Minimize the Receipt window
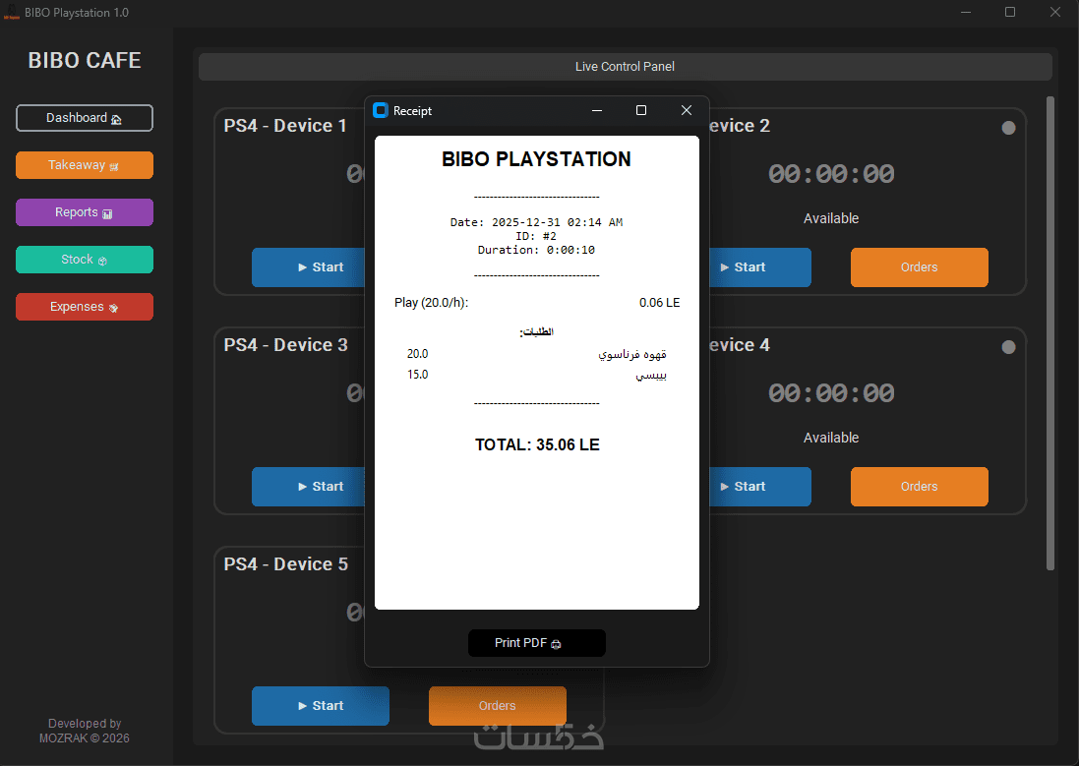The image size is (1079, 766). (x=597, y=110)
